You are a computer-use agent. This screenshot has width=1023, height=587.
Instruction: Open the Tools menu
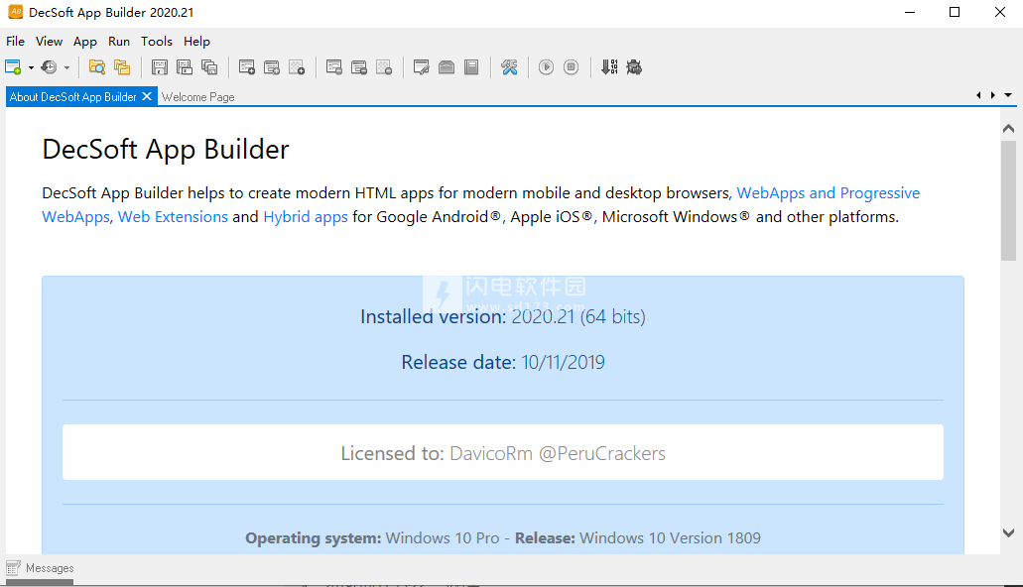point(157,41)
